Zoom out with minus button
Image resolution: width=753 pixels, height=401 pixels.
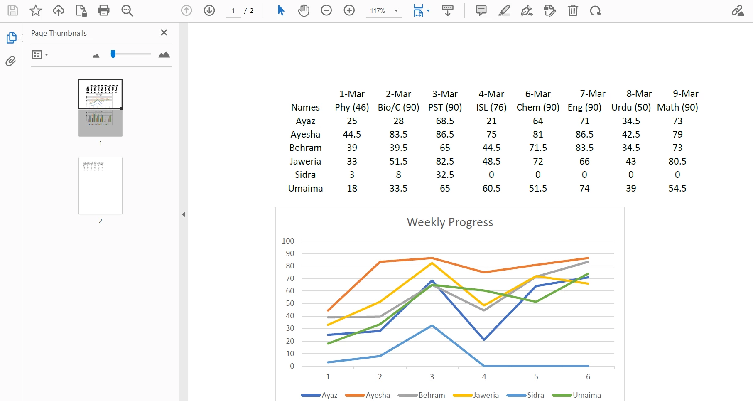click(x=326, y=10)
